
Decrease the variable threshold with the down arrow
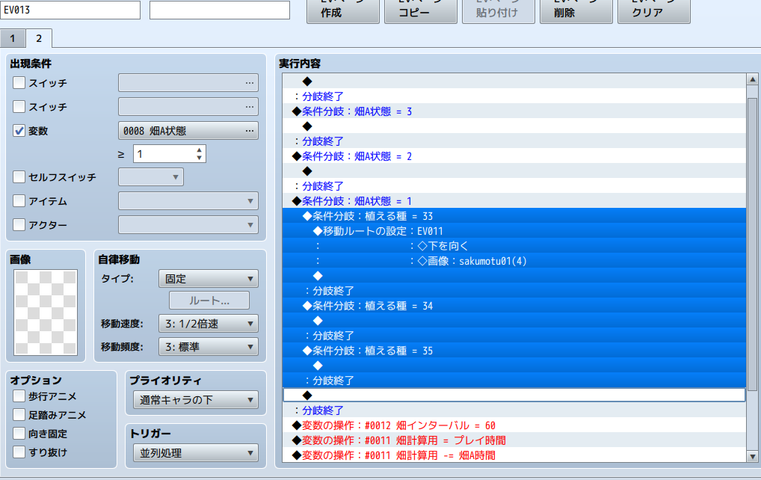pyautogui.click(x=200, y=158)
